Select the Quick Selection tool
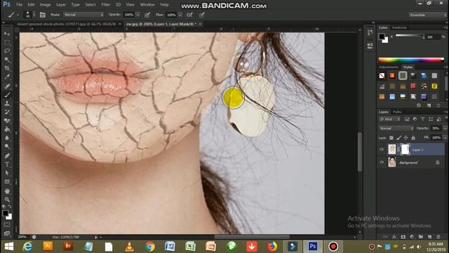 [7, 60]
